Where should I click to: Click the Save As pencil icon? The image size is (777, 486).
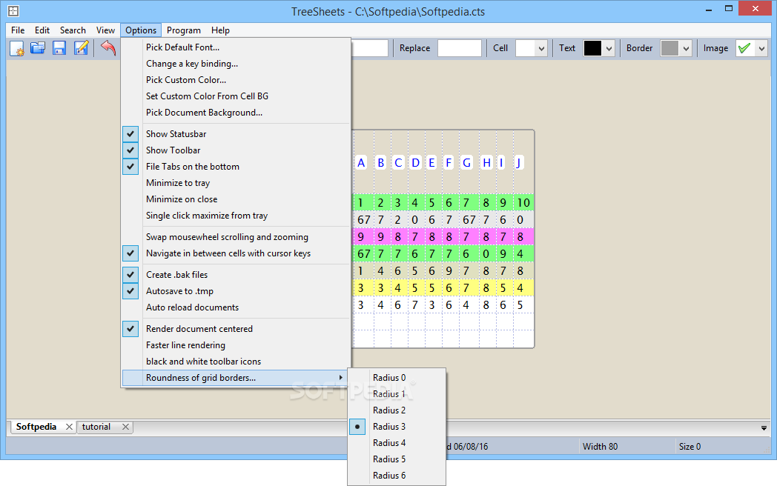point(81,48)
